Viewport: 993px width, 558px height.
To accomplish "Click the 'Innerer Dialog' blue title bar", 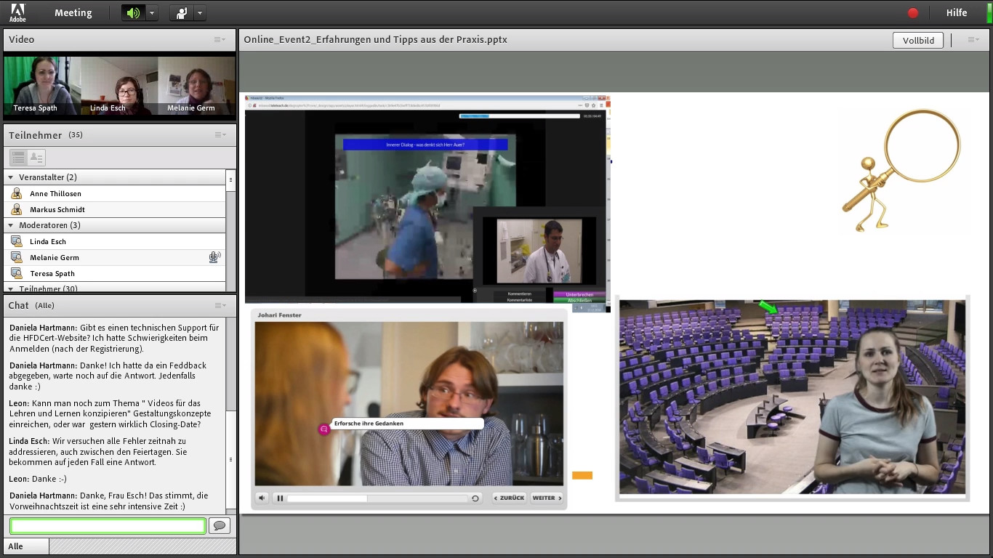I will 425,145.
